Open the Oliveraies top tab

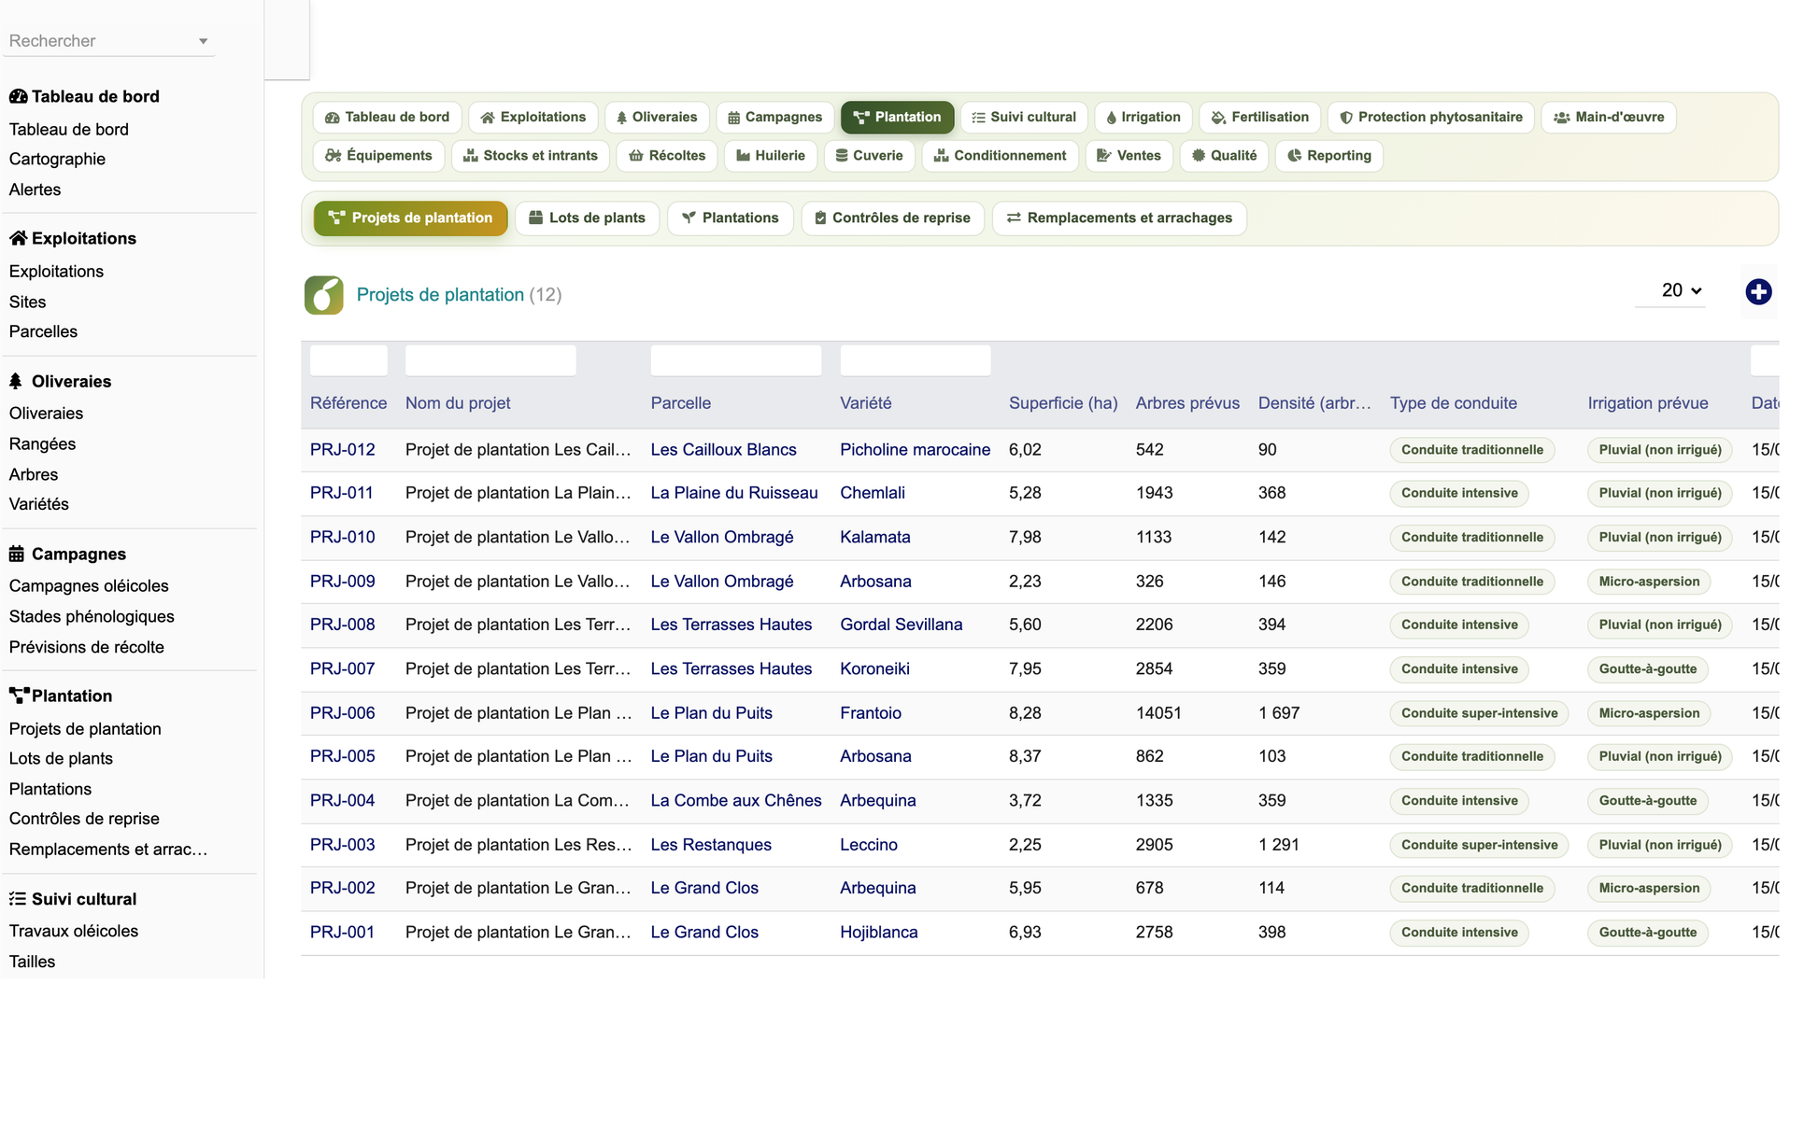pyautogui.click(x=657, y=118)
